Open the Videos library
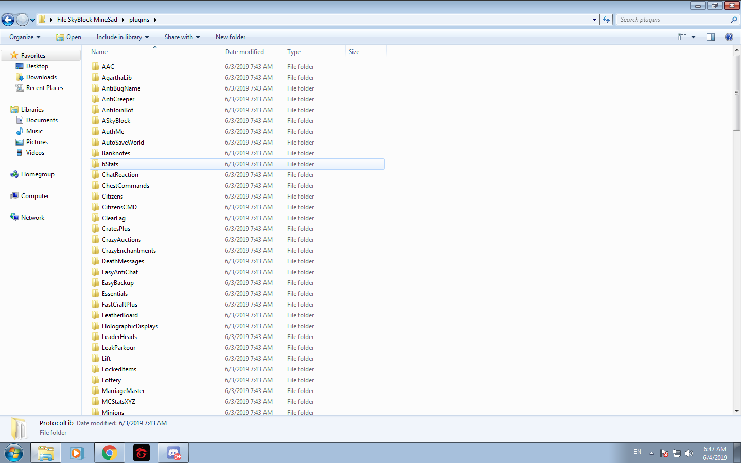 [35, 153]
